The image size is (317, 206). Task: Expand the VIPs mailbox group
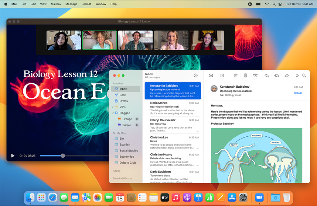pyautogui.click(x=113, y=107)
